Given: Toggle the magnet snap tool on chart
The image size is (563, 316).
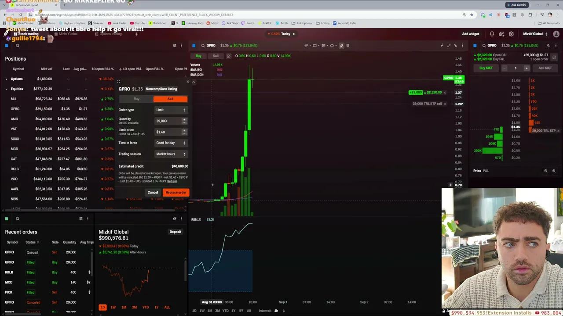Looking at the screenshot, I should [347, 46].
